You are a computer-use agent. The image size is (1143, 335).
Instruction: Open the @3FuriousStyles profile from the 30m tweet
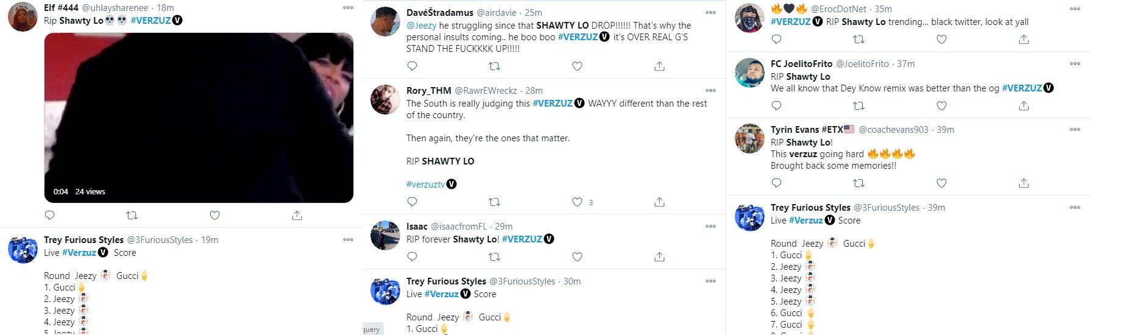pyautogui.click(x=522, y=281)
